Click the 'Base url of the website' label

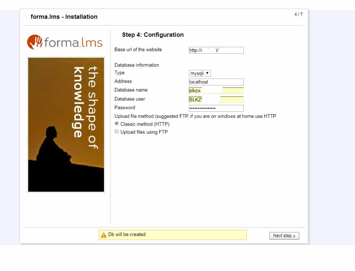point(138,50)
